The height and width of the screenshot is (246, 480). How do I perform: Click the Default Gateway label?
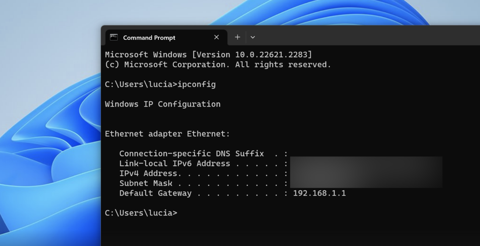155,193
